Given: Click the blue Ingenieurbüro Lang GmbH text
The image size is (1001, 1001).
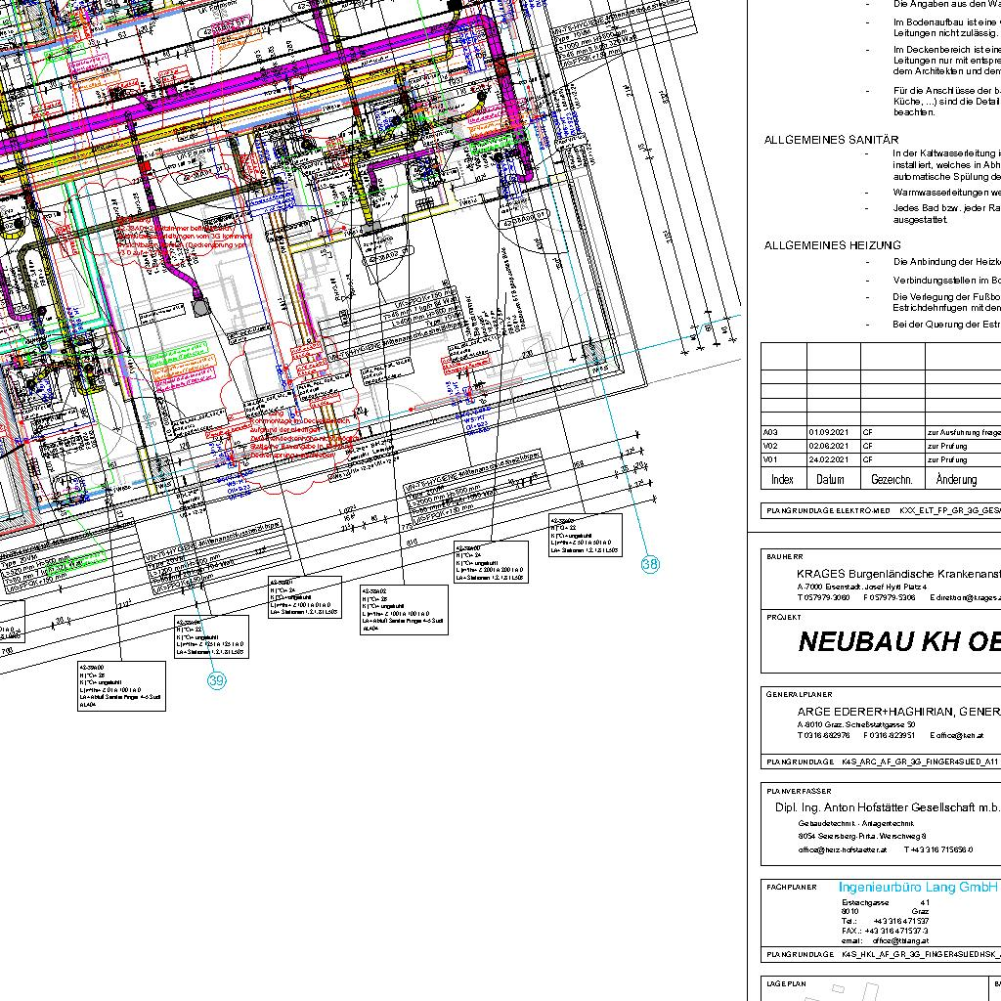Looking at the screenshot, I should 917,887.
